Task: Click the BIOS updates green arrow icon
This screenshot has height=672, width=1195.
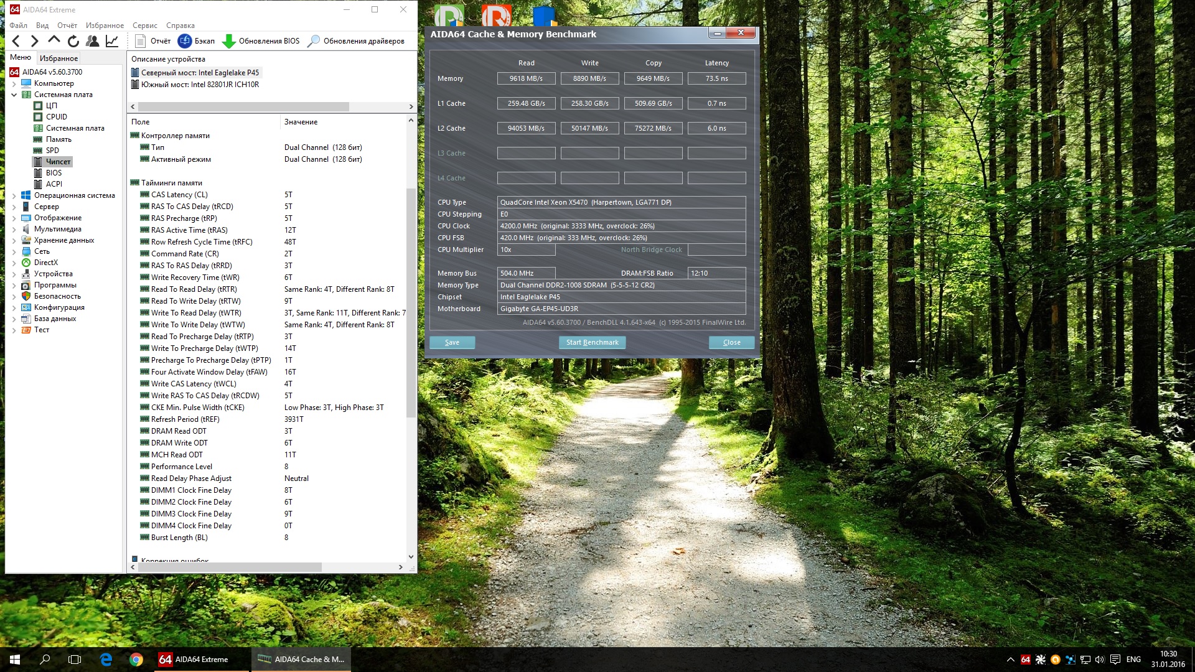Action: click(229, 41)
